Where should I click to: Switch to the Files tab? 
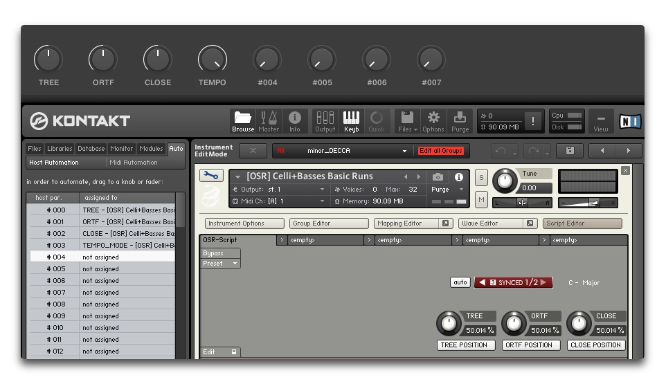tap(35, 149)
